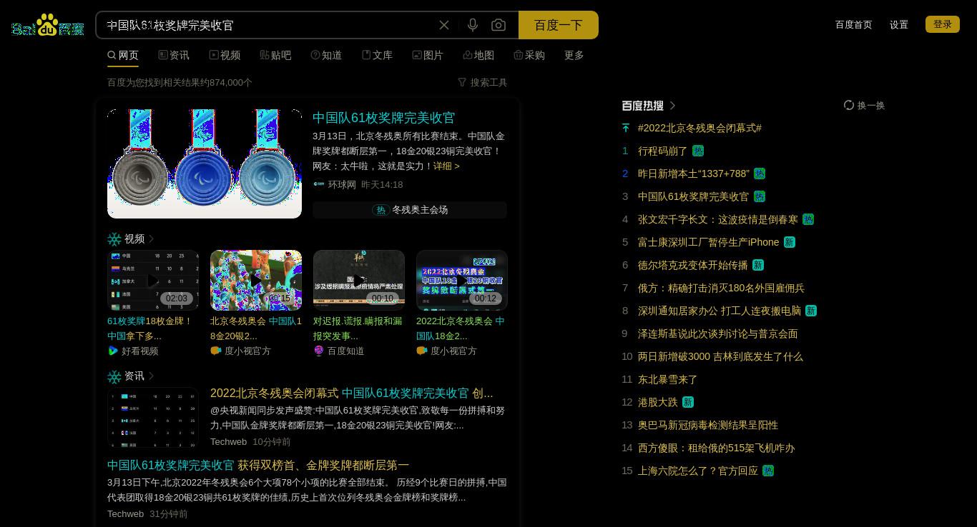Image resolution: width=977 pixels, height=527 pixels.
Task: Open hot topic 深圳通知居家办公
Action: point(720,311)
